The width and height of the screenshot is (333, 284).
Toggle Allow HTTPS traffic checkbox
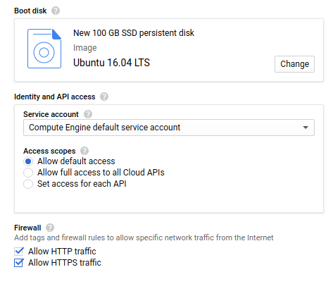(x=19, y=263)
